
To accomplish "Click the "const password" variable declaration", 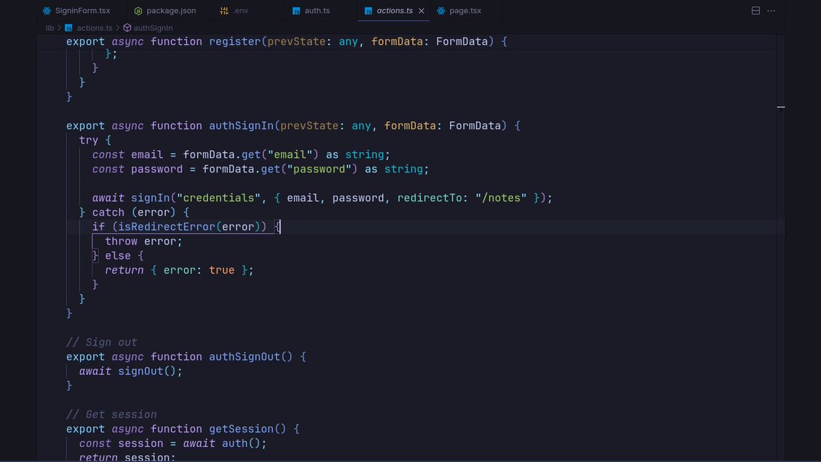I will (138, 169).
